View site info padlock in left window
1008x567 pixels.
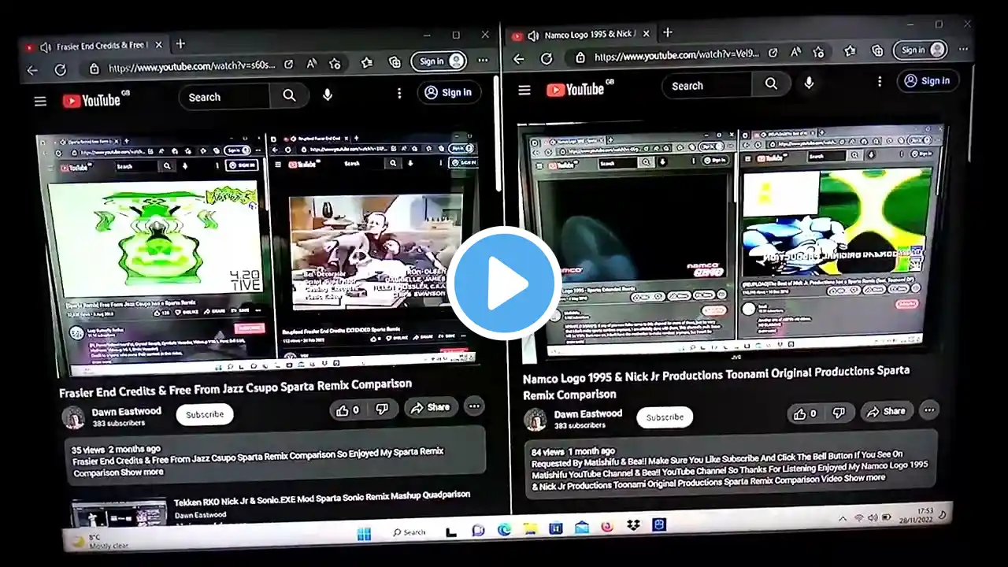94,69
